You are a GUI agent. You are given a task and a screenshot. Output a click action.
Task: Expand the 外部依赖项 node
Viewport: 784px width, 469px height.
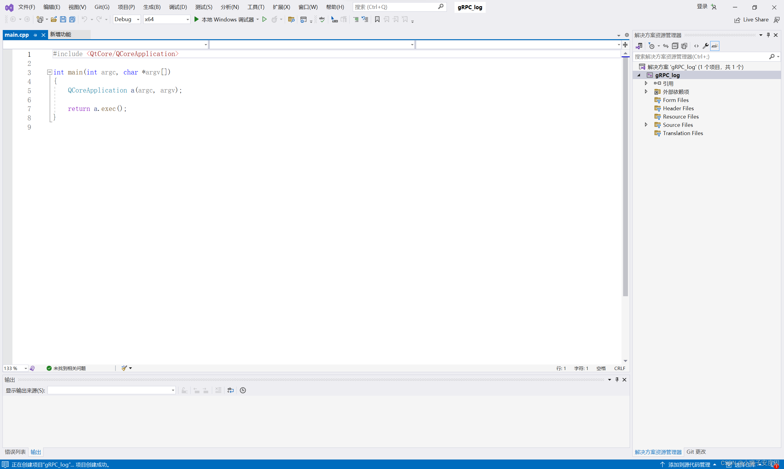(x=646, y=91)
